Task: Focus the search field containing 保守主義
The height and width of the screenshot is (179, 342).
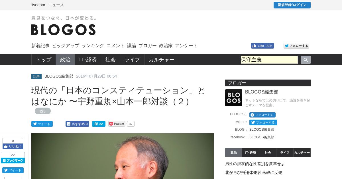Action: pos(269,60)
